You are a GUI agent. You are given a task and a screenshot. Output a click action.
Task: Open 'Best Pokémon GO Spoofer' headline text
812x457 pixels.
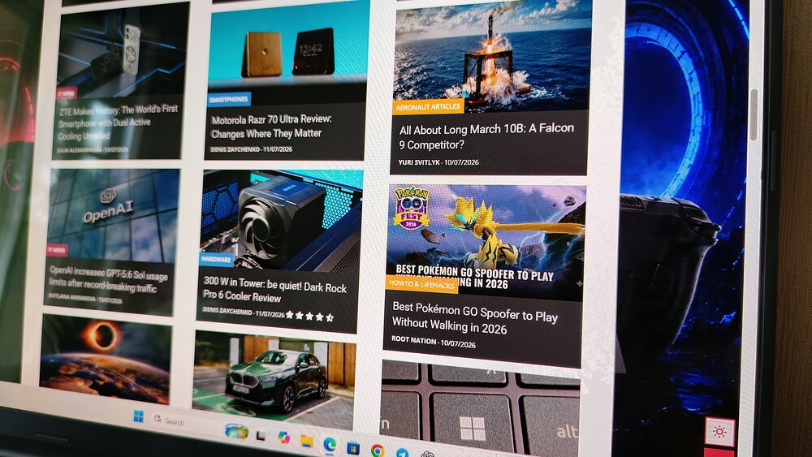pos(474,319)
